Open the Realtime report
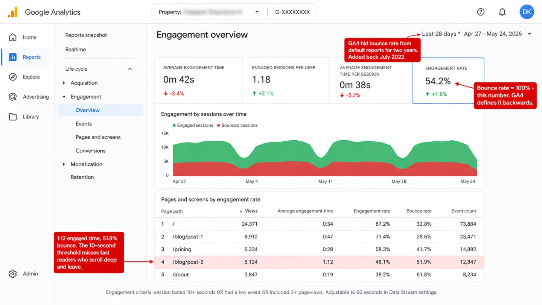 click(76, 49)
